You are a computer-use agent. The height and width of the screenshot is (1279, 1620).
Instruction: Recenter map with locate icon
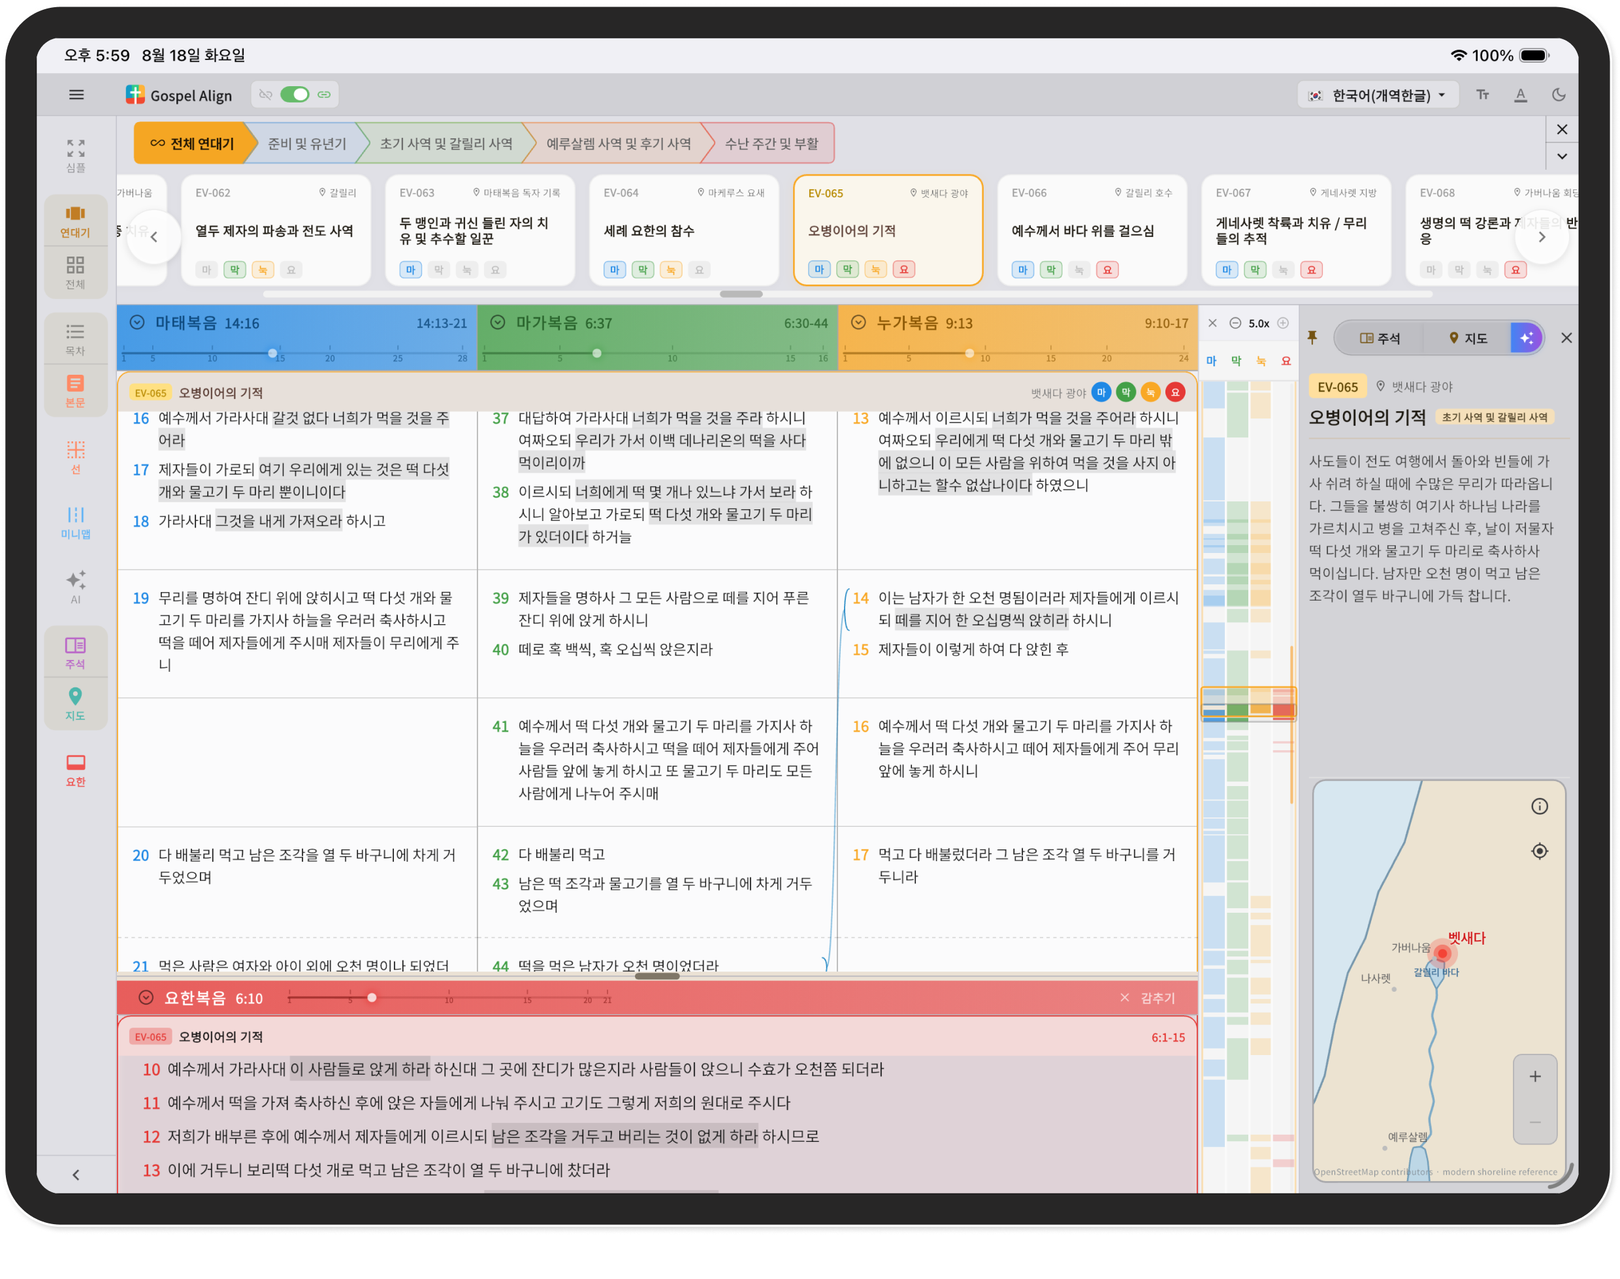[x=1539, y=851]
